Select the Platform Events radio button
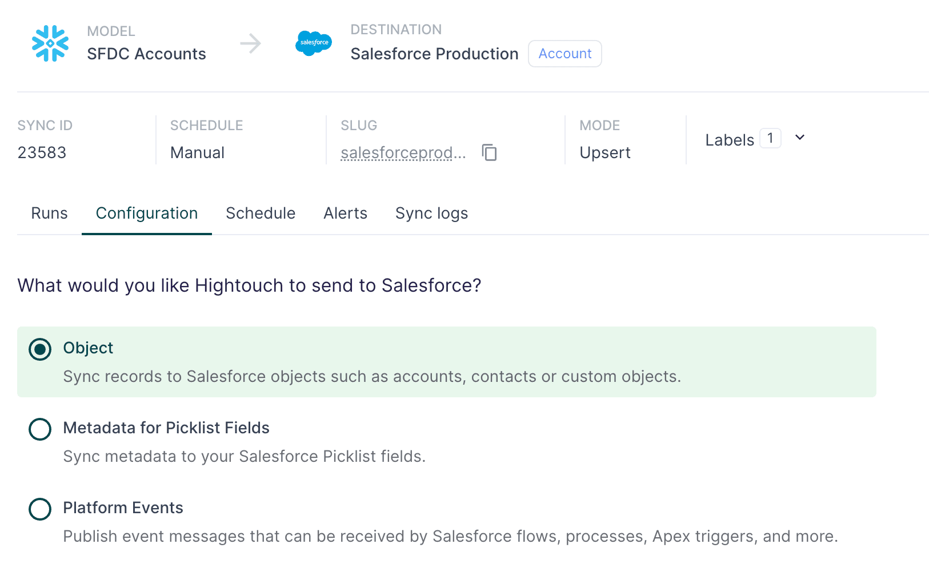Screen dimensions: 929x572 tap(40, 509)
